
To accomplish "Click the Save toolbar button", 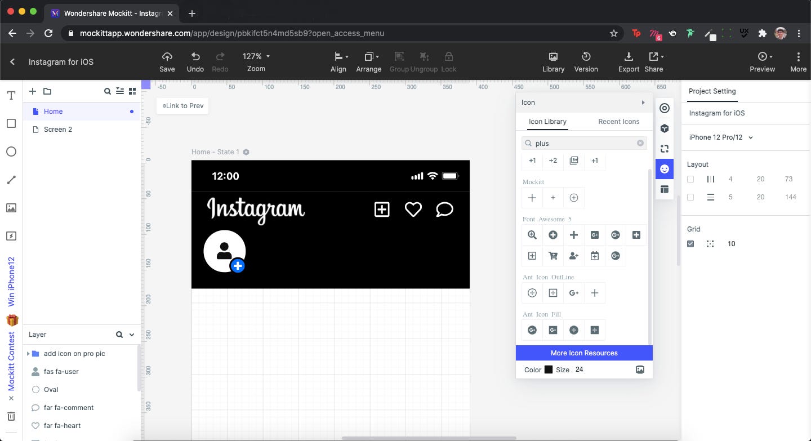I will (x=167, y=62).
